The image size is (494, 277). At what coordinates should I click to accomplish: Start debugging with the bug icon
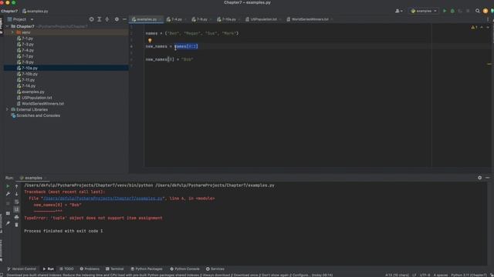point(452,11)
